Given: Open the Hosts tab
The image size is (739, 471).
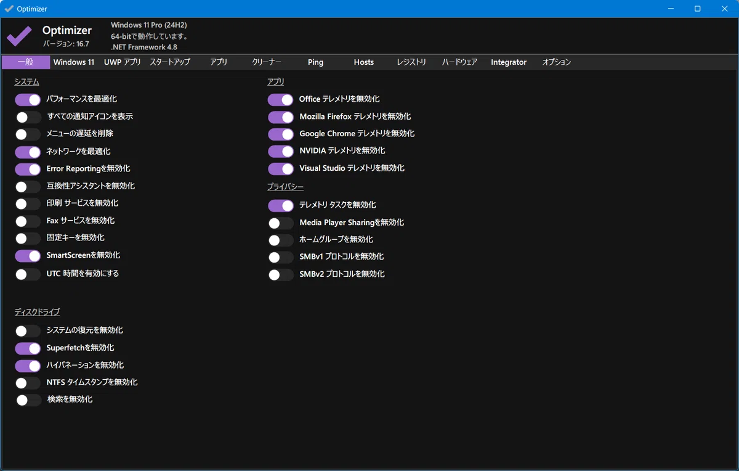Looking at the screenshot, I should [x=364, y=62].
